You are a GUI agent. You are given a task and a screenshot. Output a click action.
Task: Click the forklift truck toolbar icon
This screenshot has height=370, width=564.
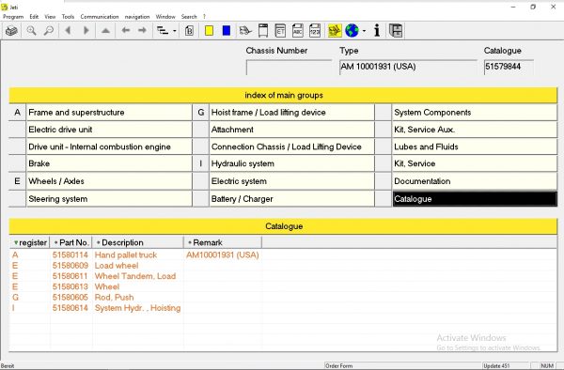click(x=245, y=31)
